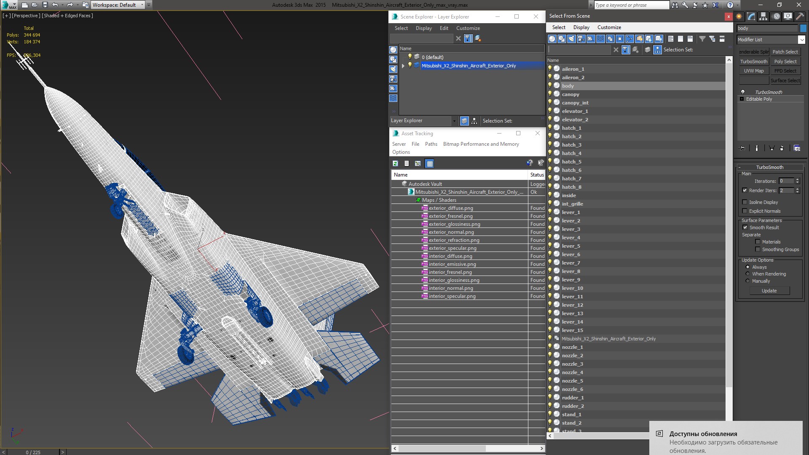Toggle Display Lights filter in Select From Scene
Viewport: 809px width, 455px height.
[x=571, y=39]
